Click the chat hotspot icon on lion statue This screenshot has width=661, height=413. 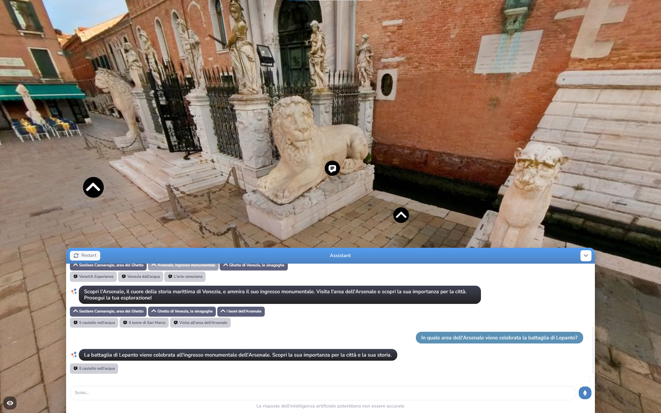click(332, 168)
